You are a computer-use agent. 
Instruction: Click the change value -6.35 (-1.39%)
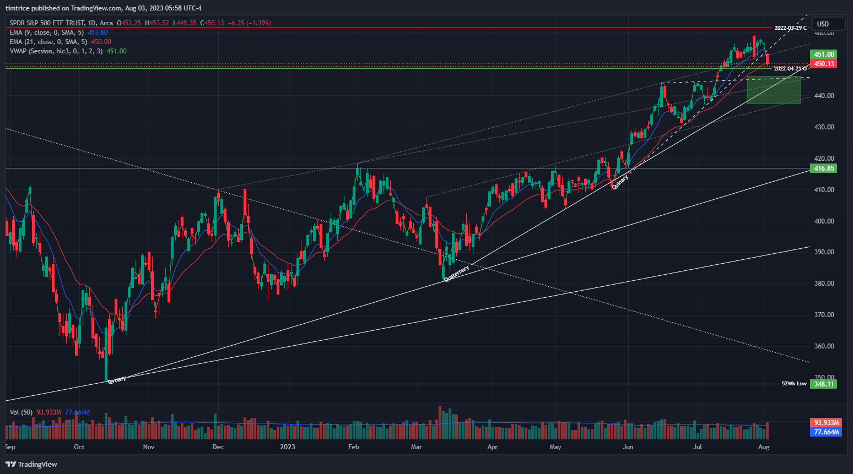250,23
